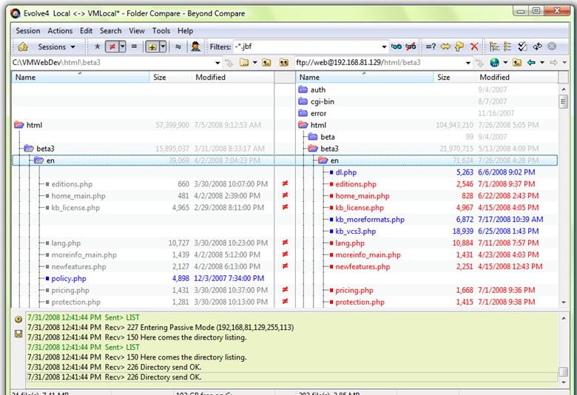Sort left pane by Size column header
Image resolution: width=577 pixels, height=395 pixels.
(x=170, y=78)
